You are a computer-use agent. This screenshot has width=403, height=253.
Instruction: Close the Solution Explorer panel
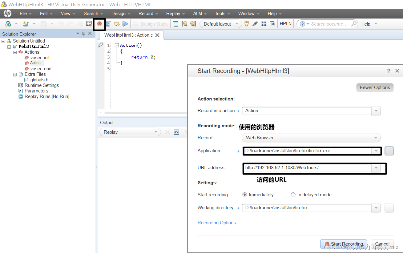90,34
